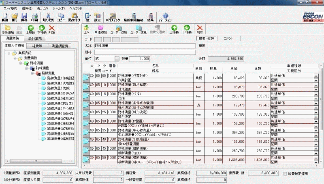Collapse the 測量業務 tree node
This screenshot has height=184, width=324.
15,58
